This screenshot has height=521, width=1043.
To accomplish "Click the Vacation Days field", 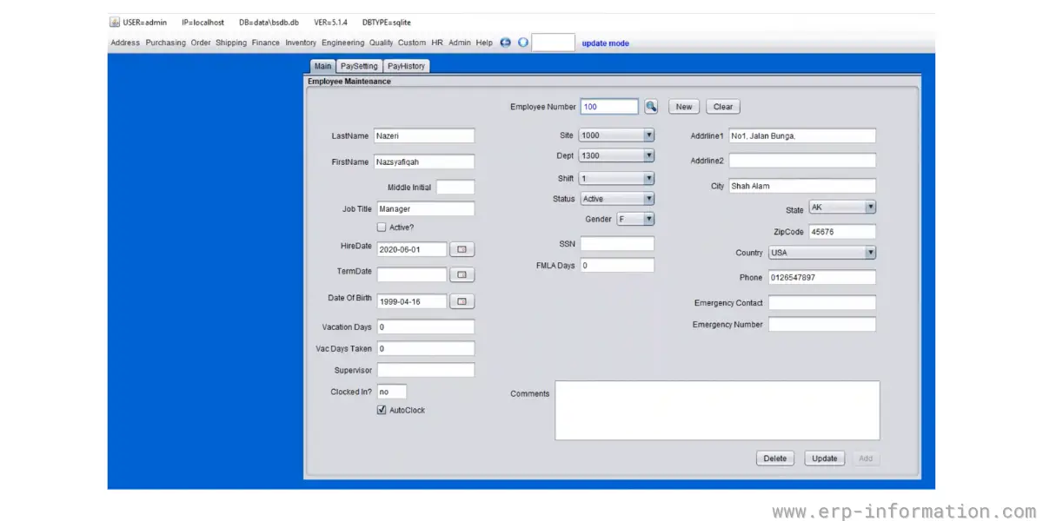I will pos(426,327).
